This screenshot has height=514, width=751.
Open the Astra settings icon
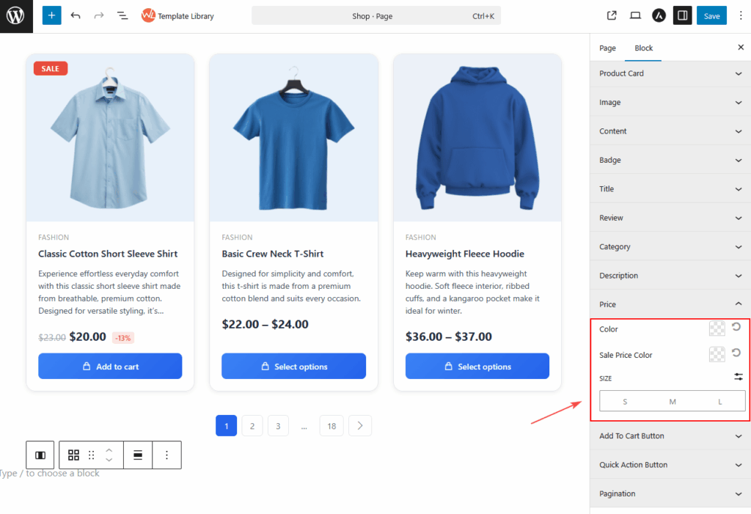[x=659, y=15]
